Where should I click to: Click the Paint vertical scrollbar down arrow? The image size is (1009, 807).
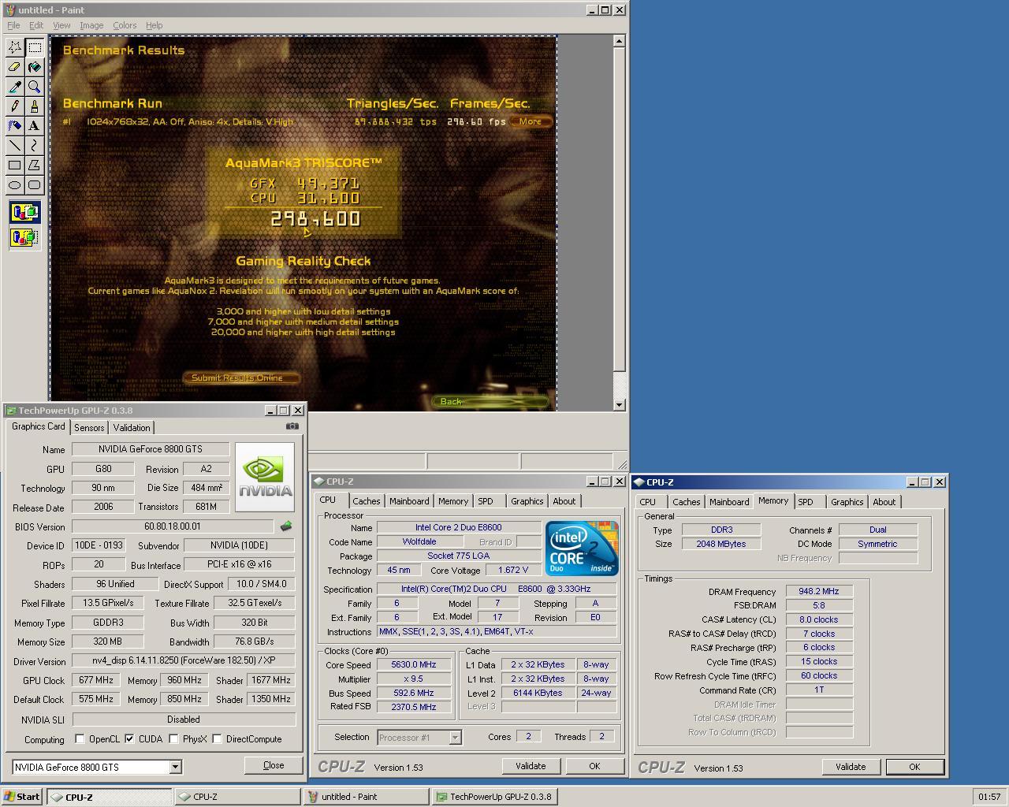620,404
